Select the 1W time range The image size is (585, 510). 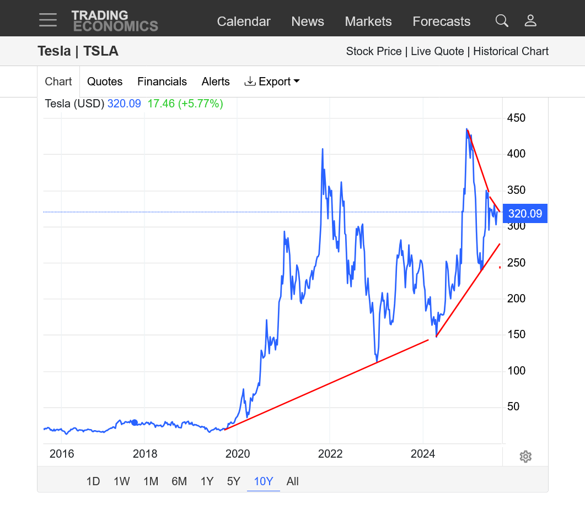tap(122, 481)
